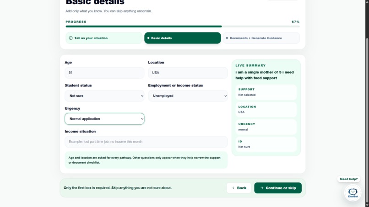369x207 pixels.
Task: Click the 67% progress value
Action: coord(296,21)
